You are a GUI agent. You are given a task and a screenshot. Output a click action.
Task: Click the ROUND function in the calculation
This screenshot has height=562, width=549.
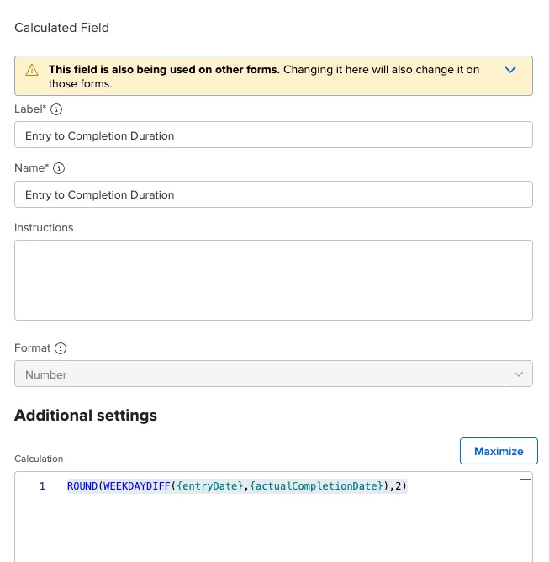coord(82,486)
